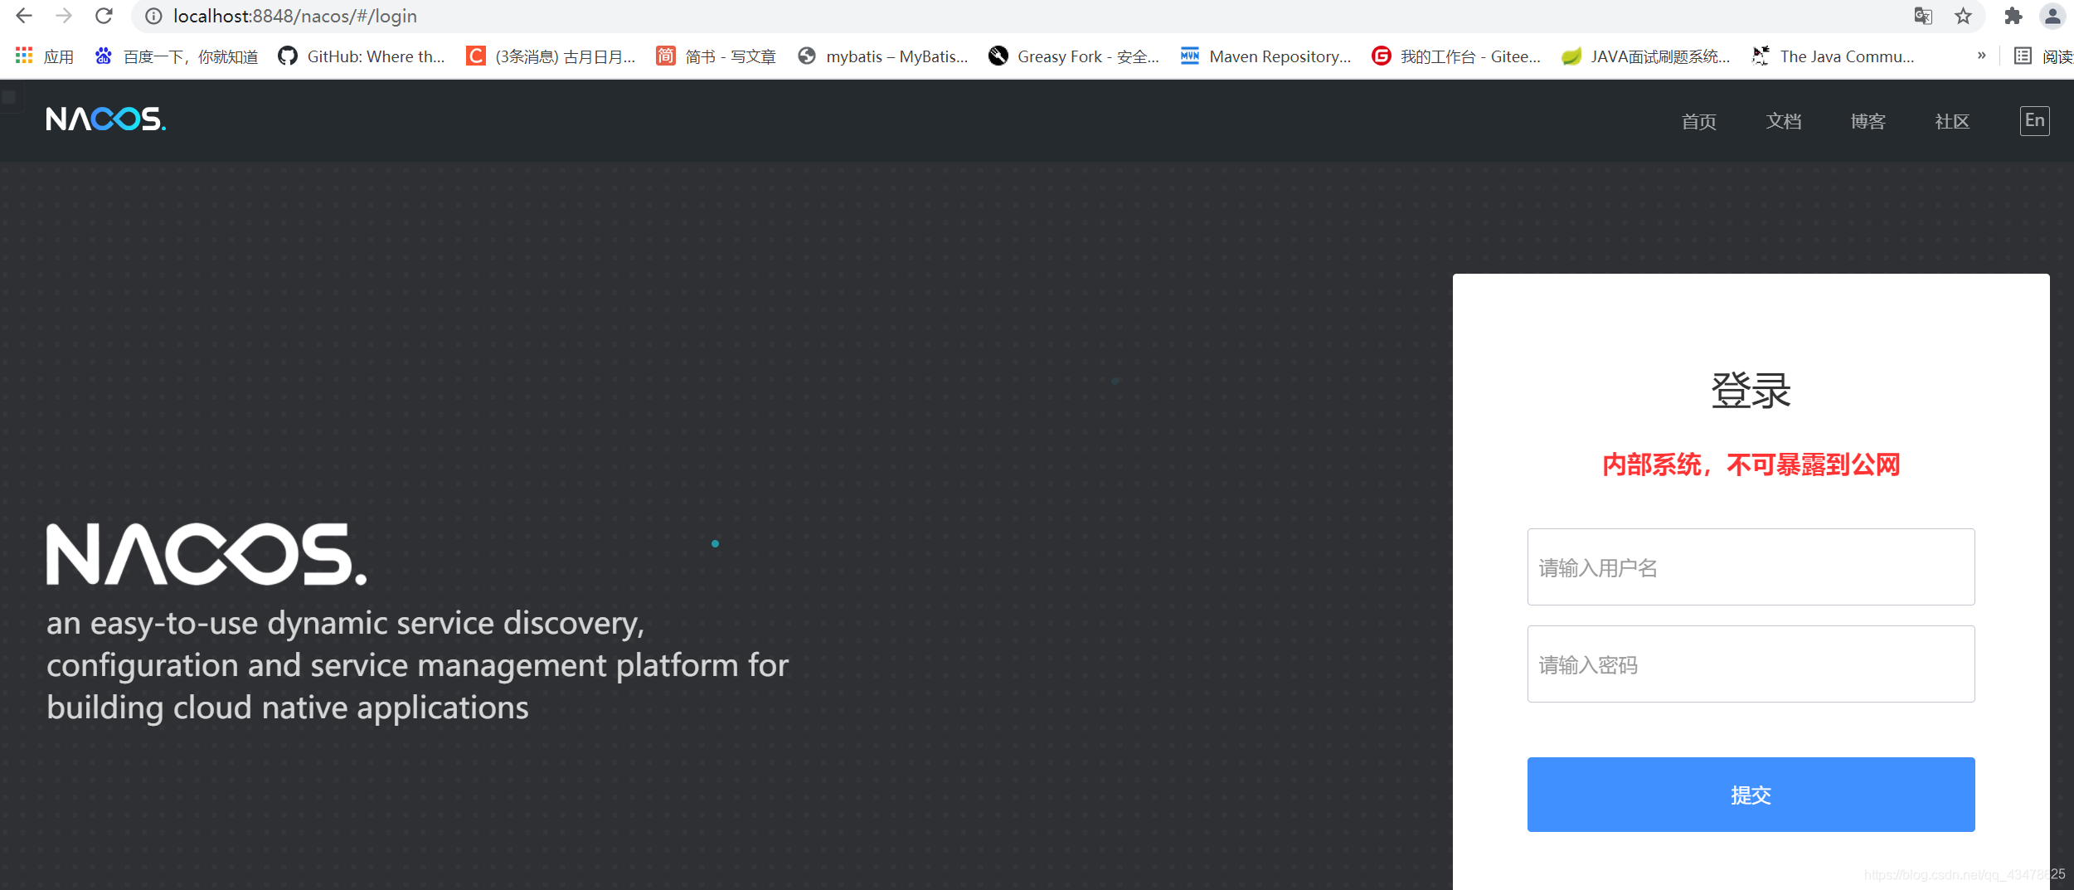Click the 'an easy-to-use dynamic service discovery' tagline
Viewport: 2074px width, 890px height.
(345, 623)
